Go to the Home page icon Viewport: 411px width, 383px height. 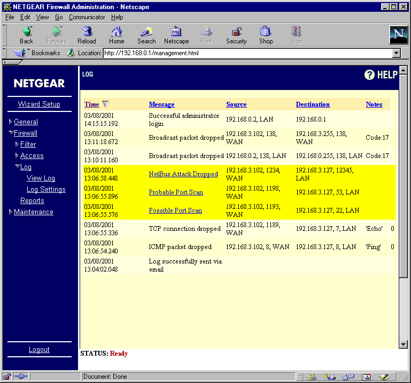117,31
